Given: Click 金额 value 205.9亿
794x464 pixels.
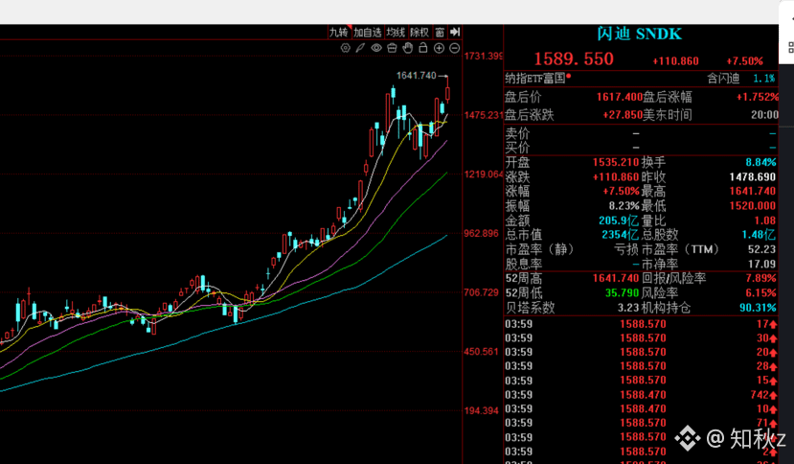Looking at the screenshot, I should click(x=619, y=220).
